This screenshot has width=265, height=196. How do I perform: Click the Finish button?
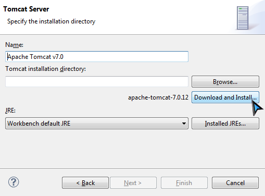pyautogui.click(x=184, y=183)
